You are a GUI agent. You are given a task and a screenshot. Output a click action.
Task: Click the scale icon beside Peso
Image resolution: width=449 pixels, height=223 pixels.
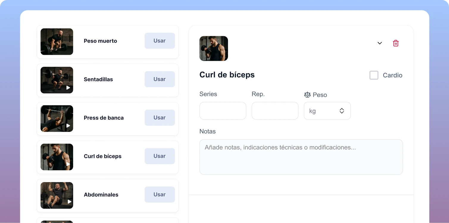click(307, 95)
